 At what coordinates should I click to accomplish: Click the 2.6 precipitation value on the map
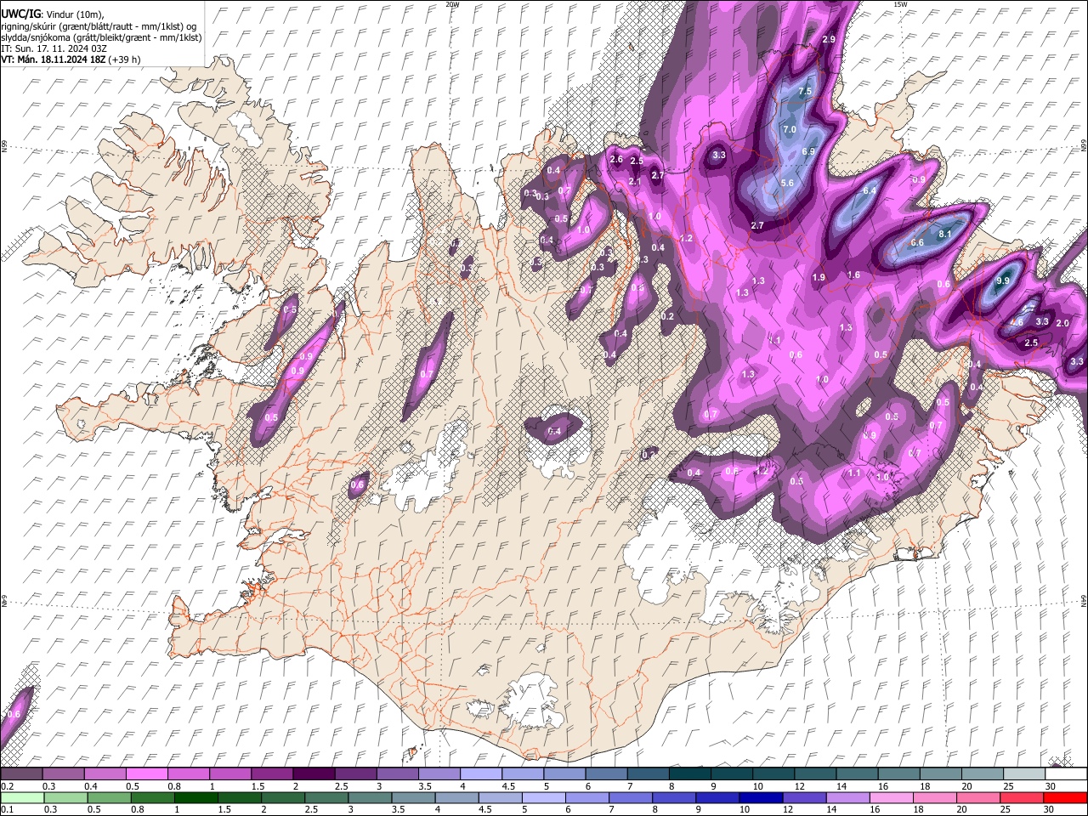click(x=617, y=159)
